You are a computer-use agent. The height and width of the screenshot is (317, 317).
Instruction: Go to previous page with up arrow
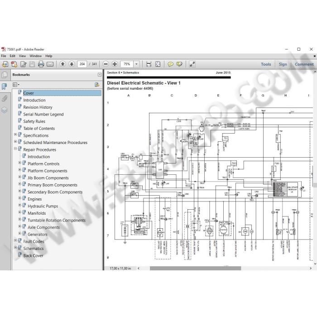click(x=62, y=64)
